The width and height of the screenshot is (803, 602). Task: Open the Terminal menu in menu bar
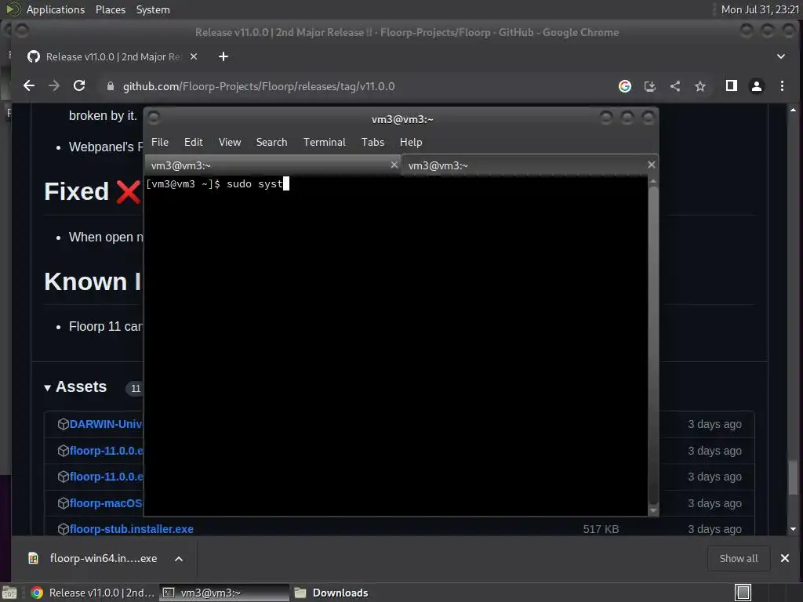point(324,142)
